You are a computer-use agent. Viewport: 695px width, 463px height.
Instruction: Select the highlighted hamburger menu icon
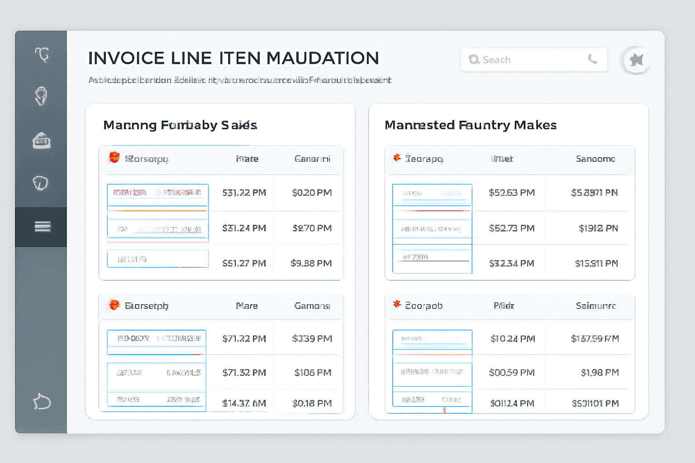coord(43,227)
